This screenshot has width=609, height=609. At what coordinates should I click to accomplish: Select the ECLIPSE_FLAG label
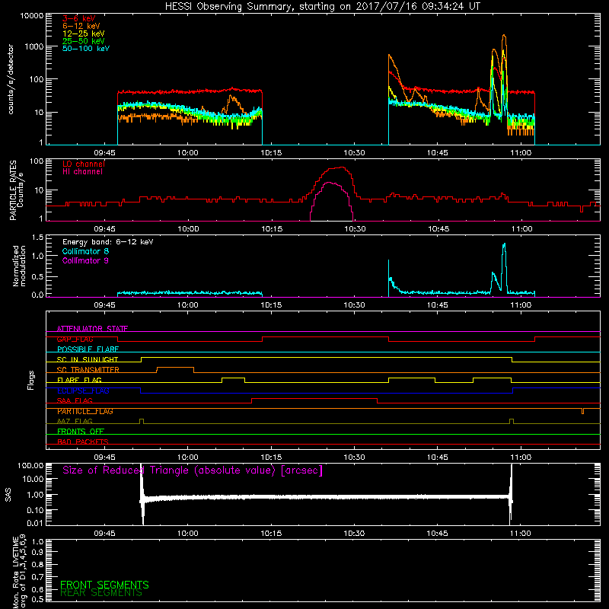(83, 391)
